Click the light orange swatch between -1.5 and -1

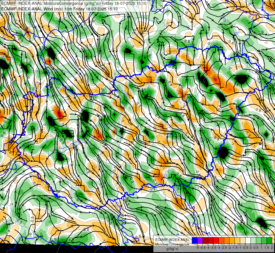pyautogui.click(x=237, y=241)
